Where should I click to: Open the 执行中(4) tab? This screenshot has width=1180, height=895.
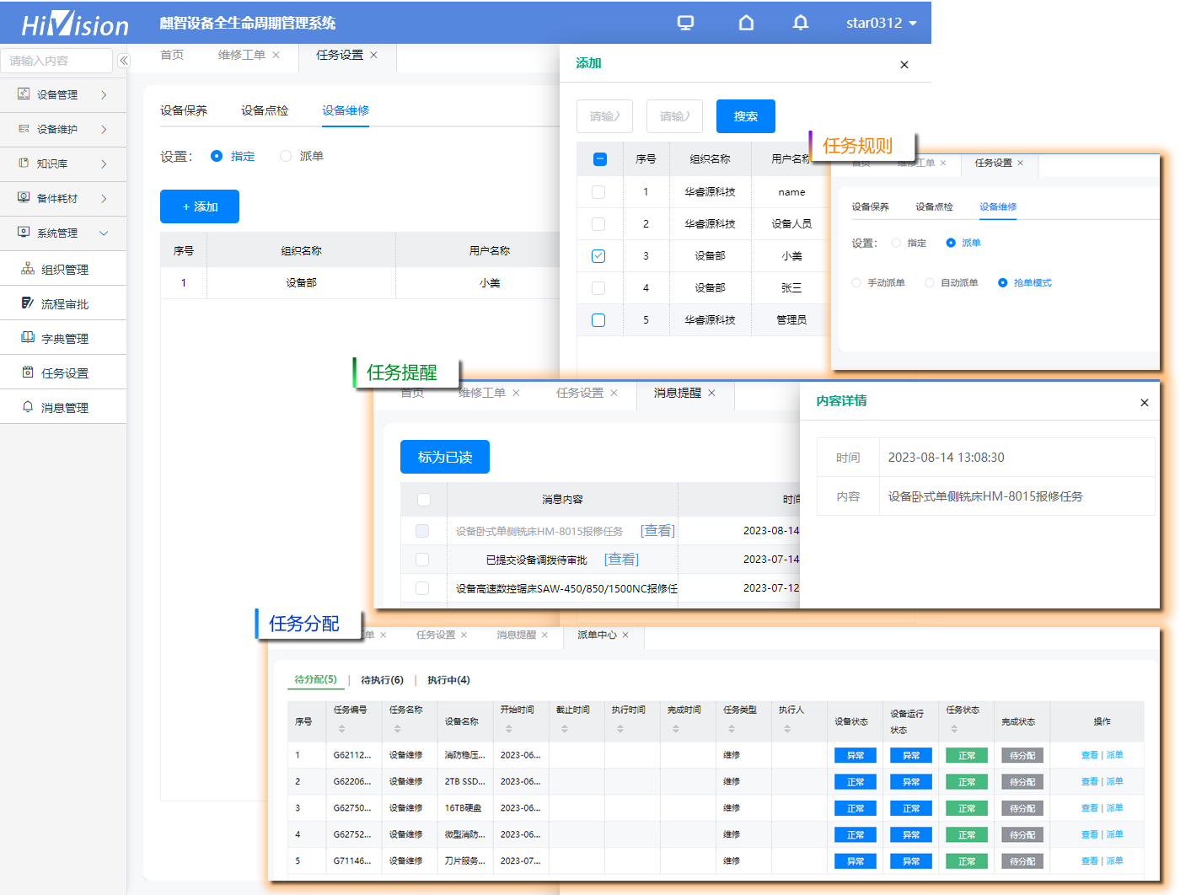448,680
